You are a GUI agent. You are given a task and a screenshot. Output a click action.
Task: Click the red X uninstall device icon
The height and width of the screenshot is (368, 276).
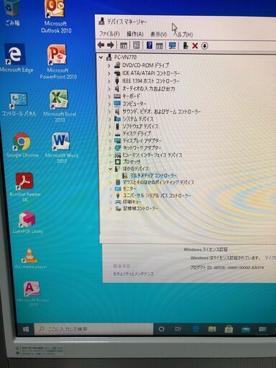(x=195, y=45)
